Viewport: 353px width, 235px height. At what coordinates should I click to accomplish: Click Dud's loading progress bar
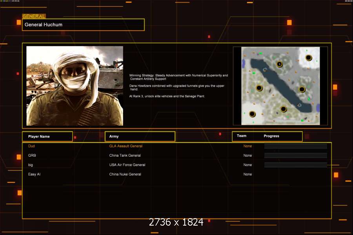coord(295,146)
